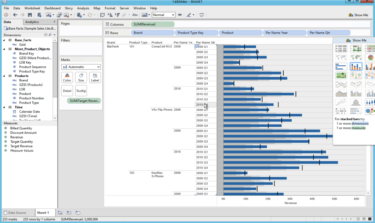Click the scroll down arrow in Dimensions
The width and height of the screenshot is (375, 223).
(55, 118)
